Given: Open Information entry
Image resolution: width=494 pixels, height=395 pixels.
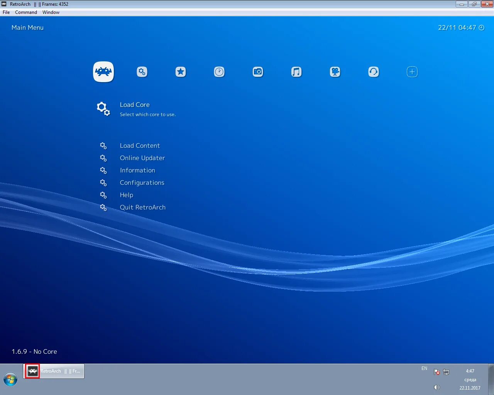Looking at the screenshot, I should [x=137, y=170].
